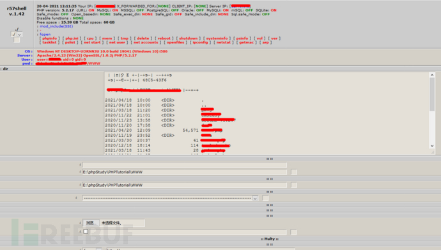Run the net user link
The width and height of the screenshot is (441, 250).
117,42
